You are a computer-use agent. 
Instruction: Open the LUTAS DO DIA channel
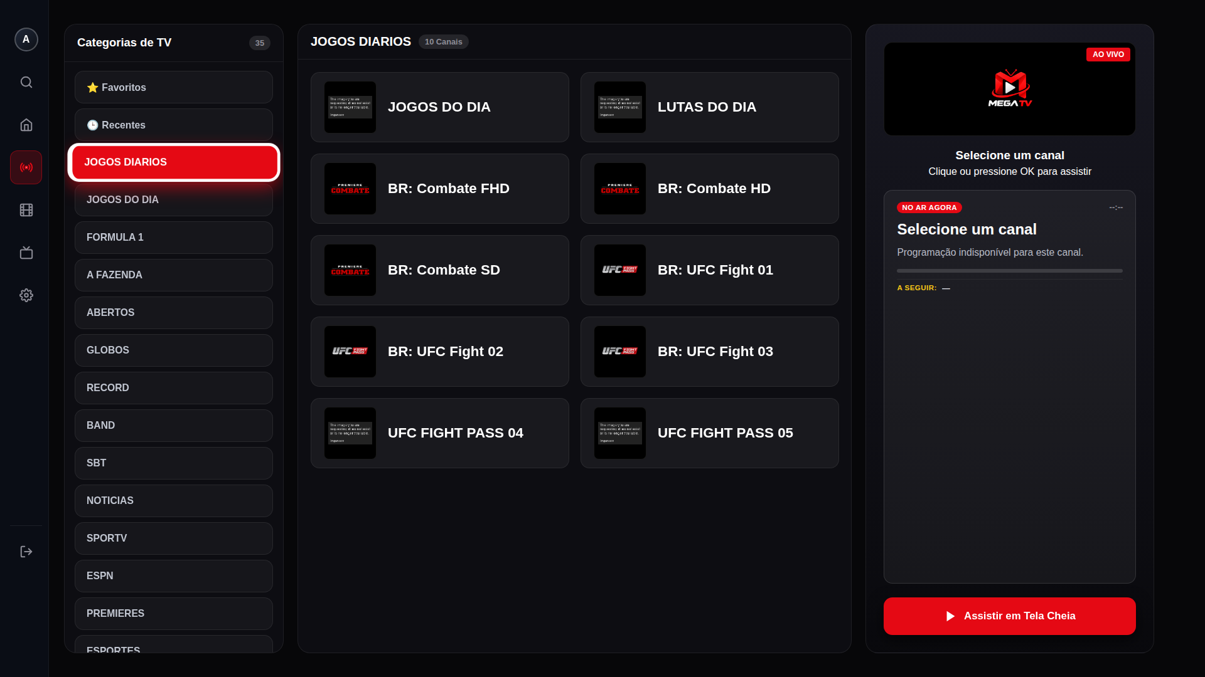(710, 107)
